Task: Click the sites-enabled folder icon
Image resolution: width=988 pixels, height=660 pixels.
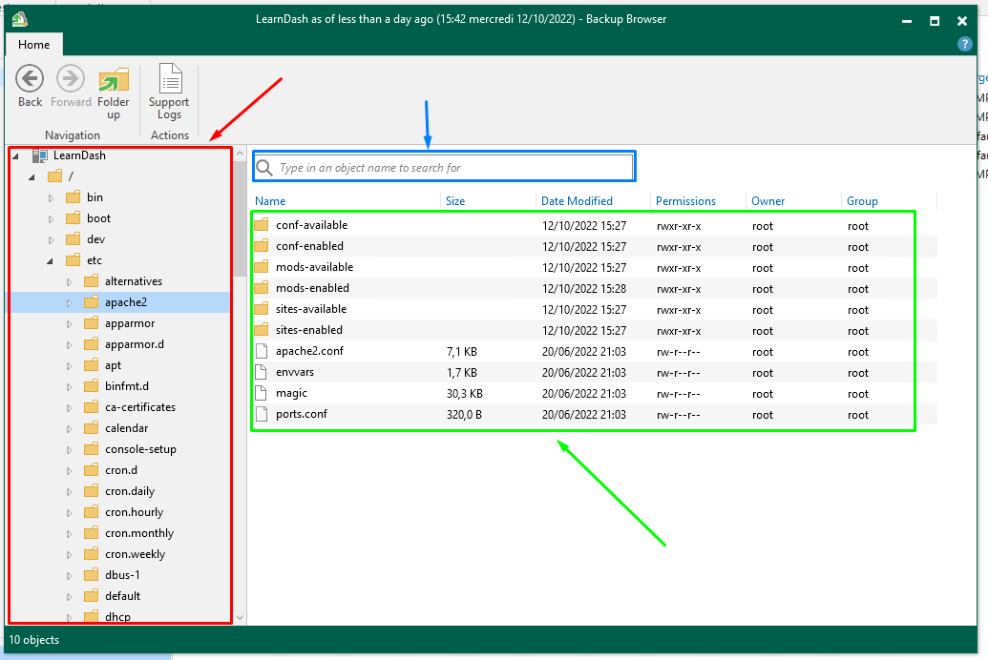Action: [261, 330]
